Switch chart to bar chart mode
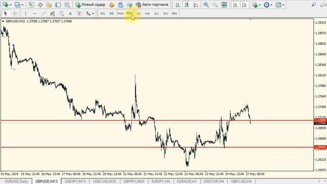327x184 pixels. click(x=177, y=5)
